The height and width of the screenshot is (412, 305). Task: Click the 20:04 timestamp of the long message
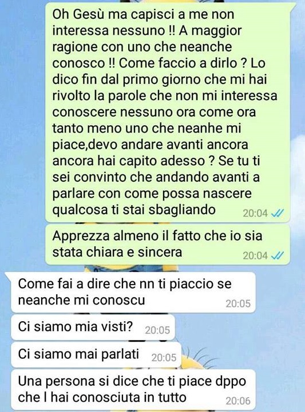(x=255, y=213)
